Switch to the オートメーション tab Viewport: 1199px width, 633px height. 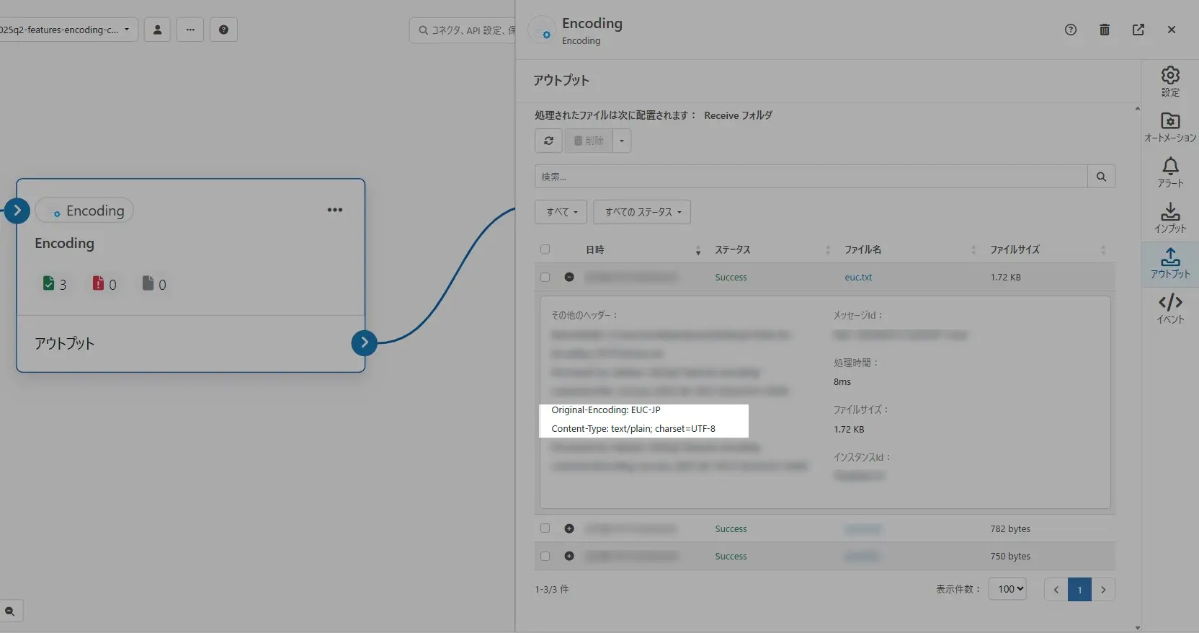point(1170,127)
